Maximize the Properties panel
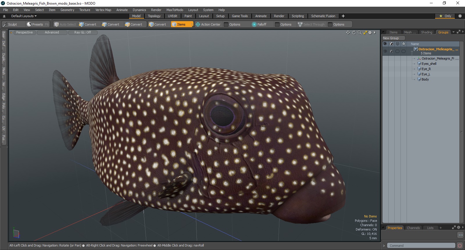The height and width of the screenshot is (250, 465). 454,228
